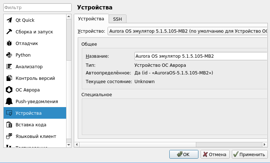The image size is (270, 163).
Task: Click the Отмена cancel button
Action: coord(215,154)
